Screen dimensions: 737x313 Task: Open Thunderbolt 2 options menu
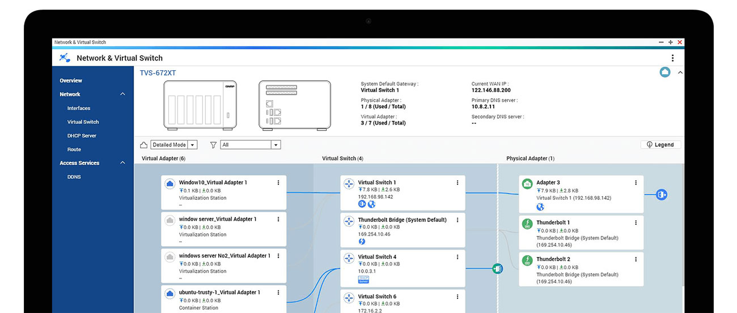[636, 259]
